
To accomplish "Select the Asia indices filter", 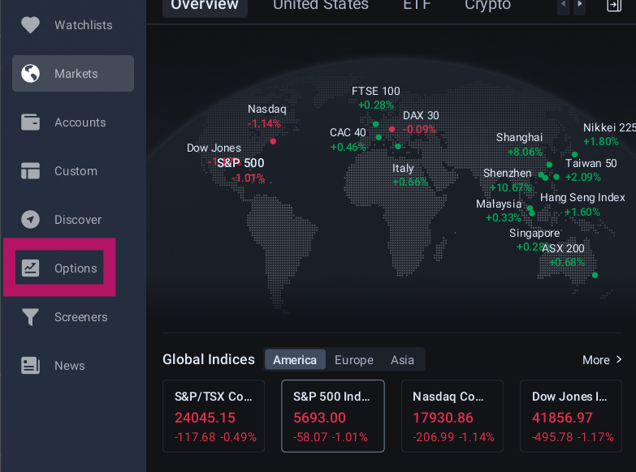I will (402, 359).
